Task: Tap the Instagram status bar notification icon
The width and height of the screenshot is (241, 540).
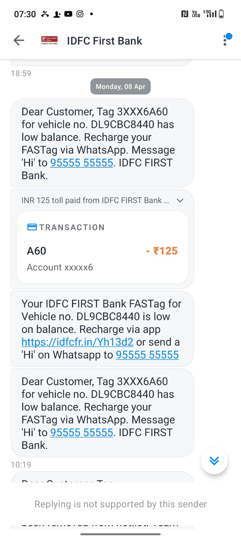Action: (x=80, y=14)
